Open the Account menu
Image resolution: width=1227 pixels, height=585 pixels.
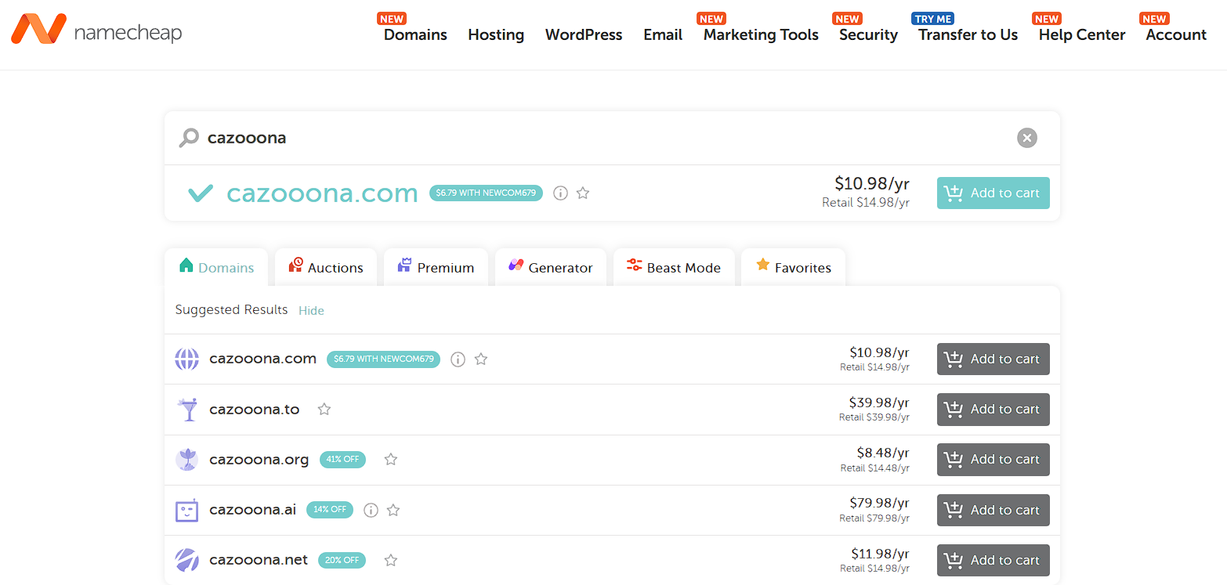point(1176,34)
